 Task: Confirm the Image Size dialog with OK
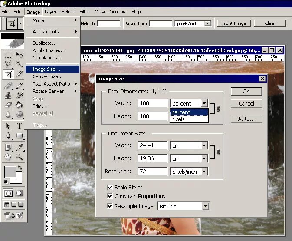(x=246, y=92)
